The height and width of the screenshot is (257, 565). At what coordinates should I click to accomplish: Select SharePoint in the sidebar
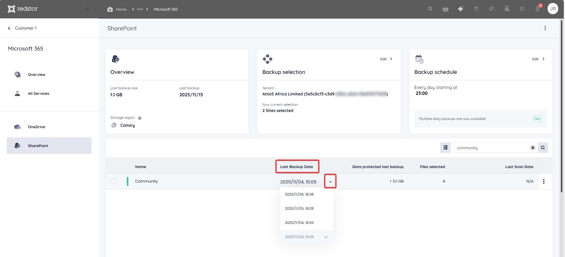(x=49, y=146)
